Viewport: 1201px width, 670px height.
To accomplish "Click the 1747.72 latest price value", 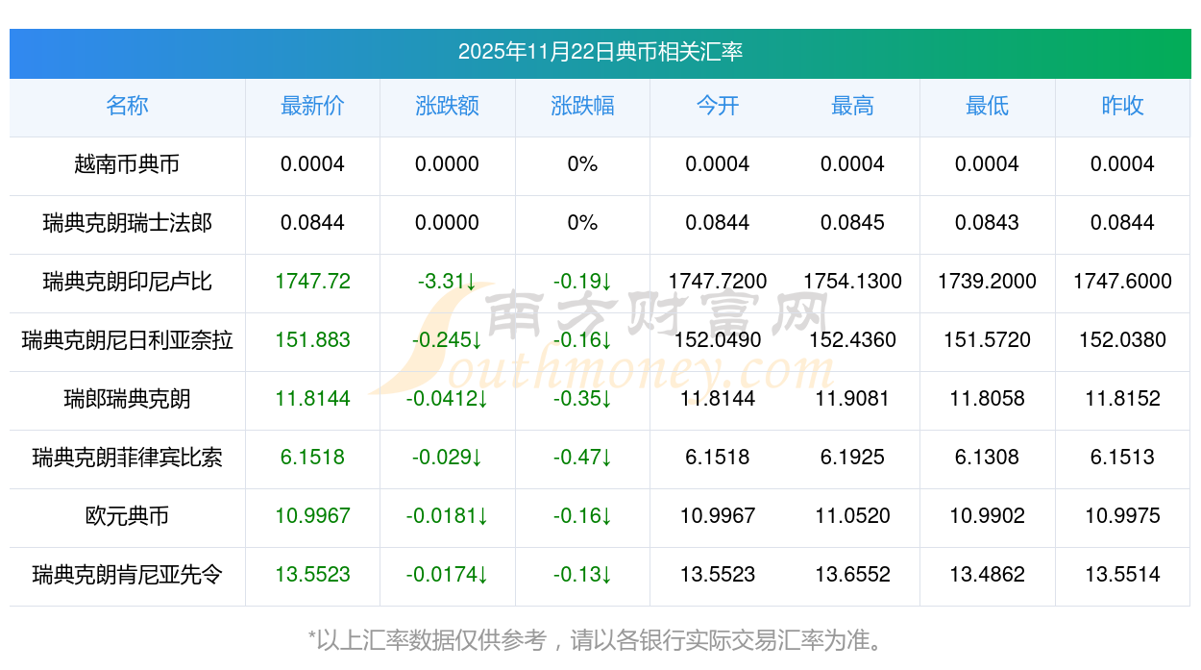I will (312, 282).
